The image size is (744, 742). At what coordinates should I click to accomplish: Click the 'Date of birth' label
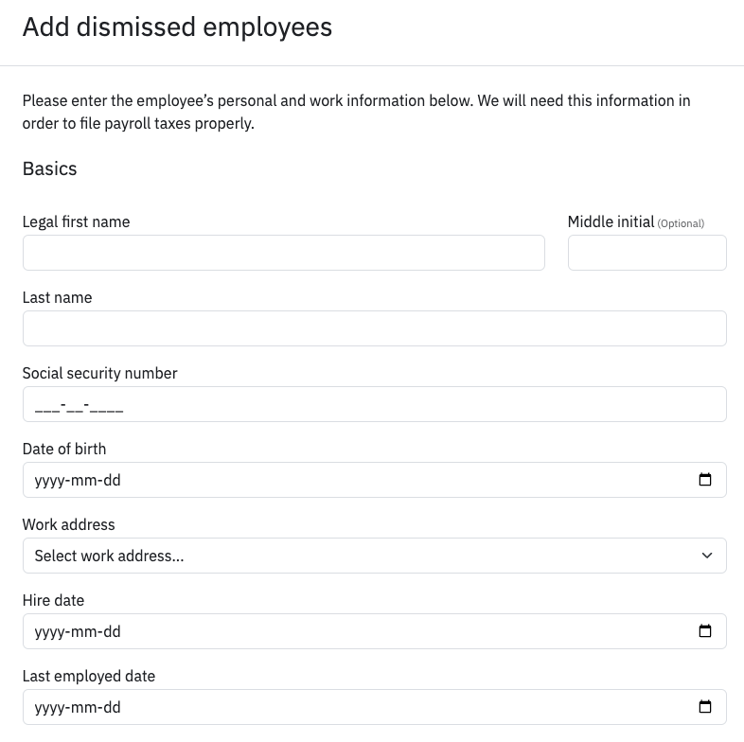click(x=64, y=449)
